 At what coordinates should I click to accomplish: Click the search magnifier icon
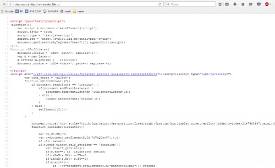(168, 4)
